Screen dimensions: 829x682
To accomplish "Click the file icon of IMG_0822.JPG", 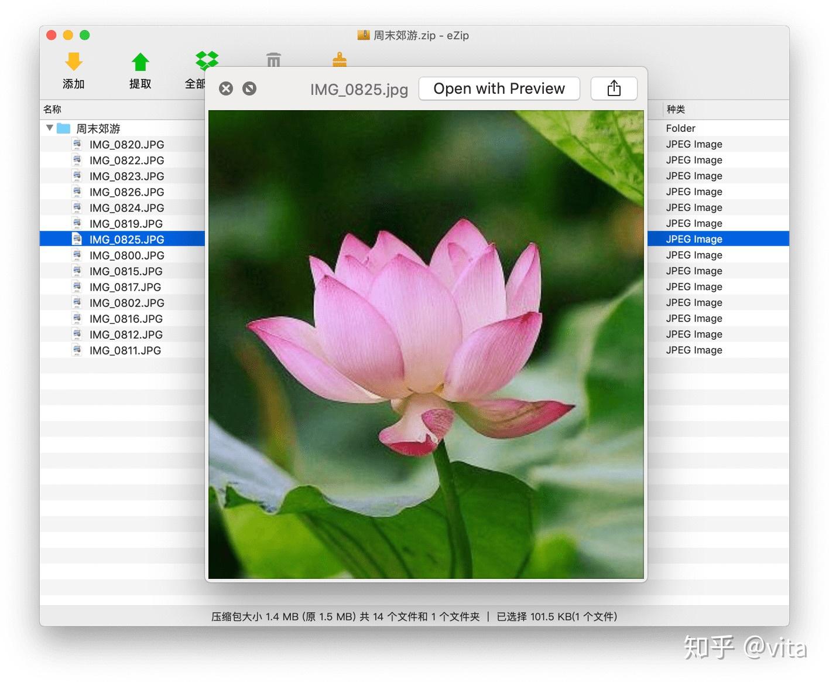I will point(77,160).
